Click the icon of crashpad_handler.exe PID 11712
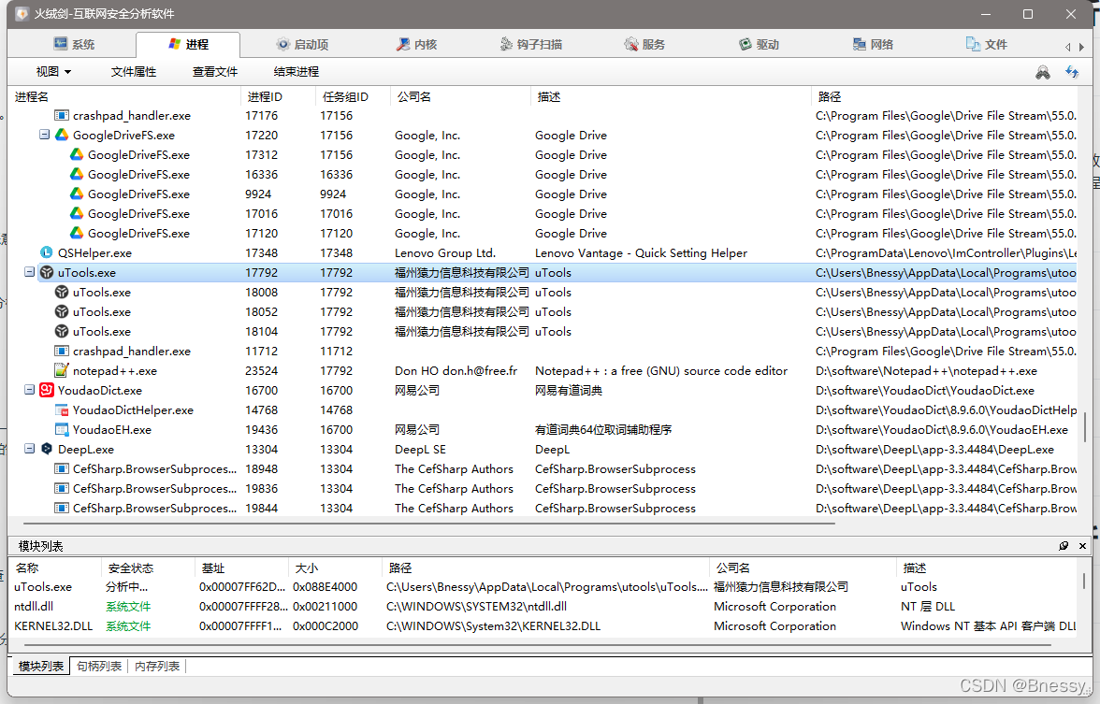This screenshot has width=1100, height=704. pyautogui.click(x=62, y=351)
